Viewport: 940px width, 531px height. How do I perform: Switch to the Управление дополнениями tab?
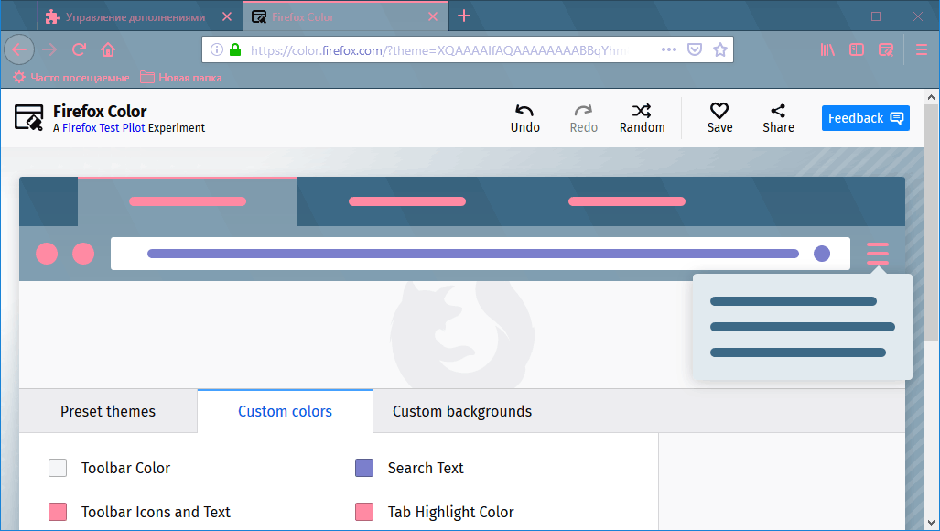139,16
